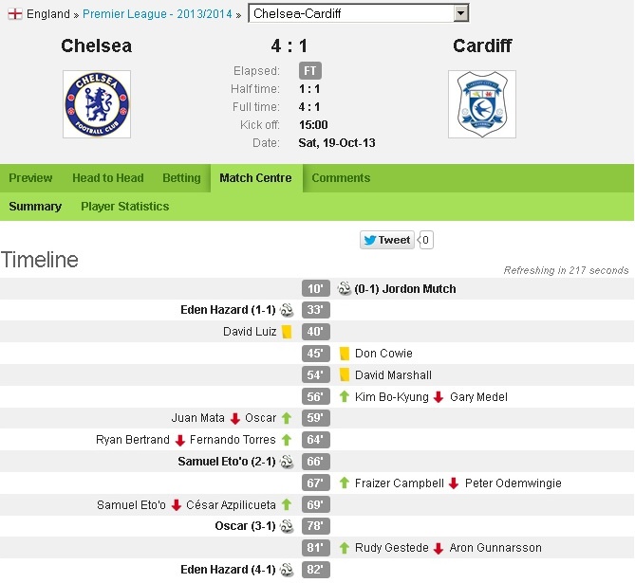
Task: Select the Player Statistics sub-tab
Action: point(124,207)
